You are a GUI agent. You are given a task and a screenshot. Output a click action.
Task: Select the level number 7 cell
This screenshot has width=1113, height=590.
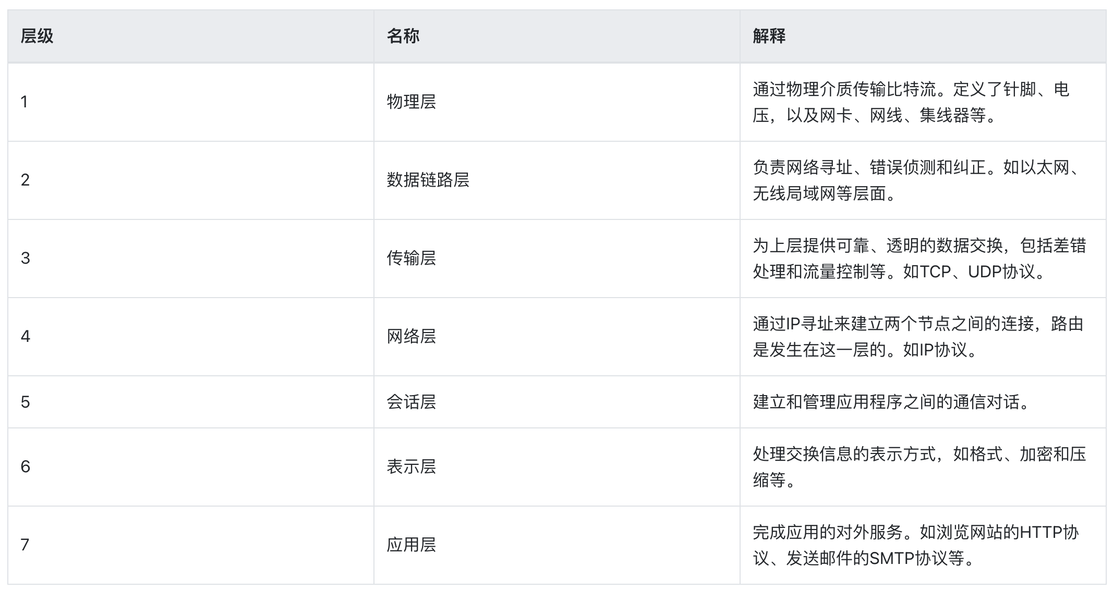coord(25,545)
